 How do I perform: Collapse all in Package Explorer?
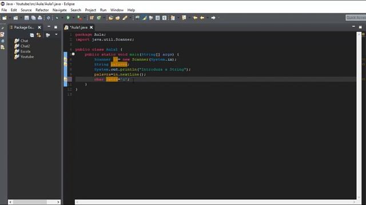(32, 35)
